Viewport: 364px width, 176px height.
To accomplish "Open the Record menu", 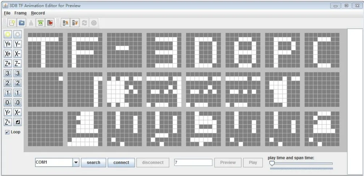I will (38, 13).
